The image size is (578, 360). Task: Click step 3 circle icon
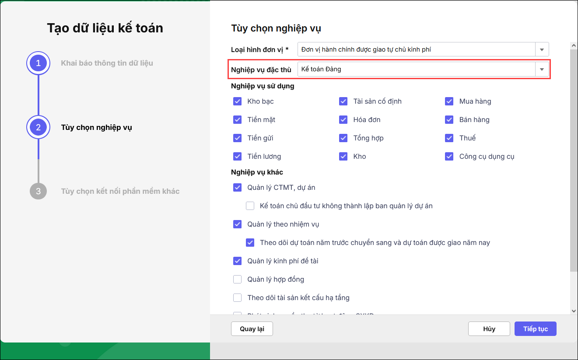tap(38, 191)
